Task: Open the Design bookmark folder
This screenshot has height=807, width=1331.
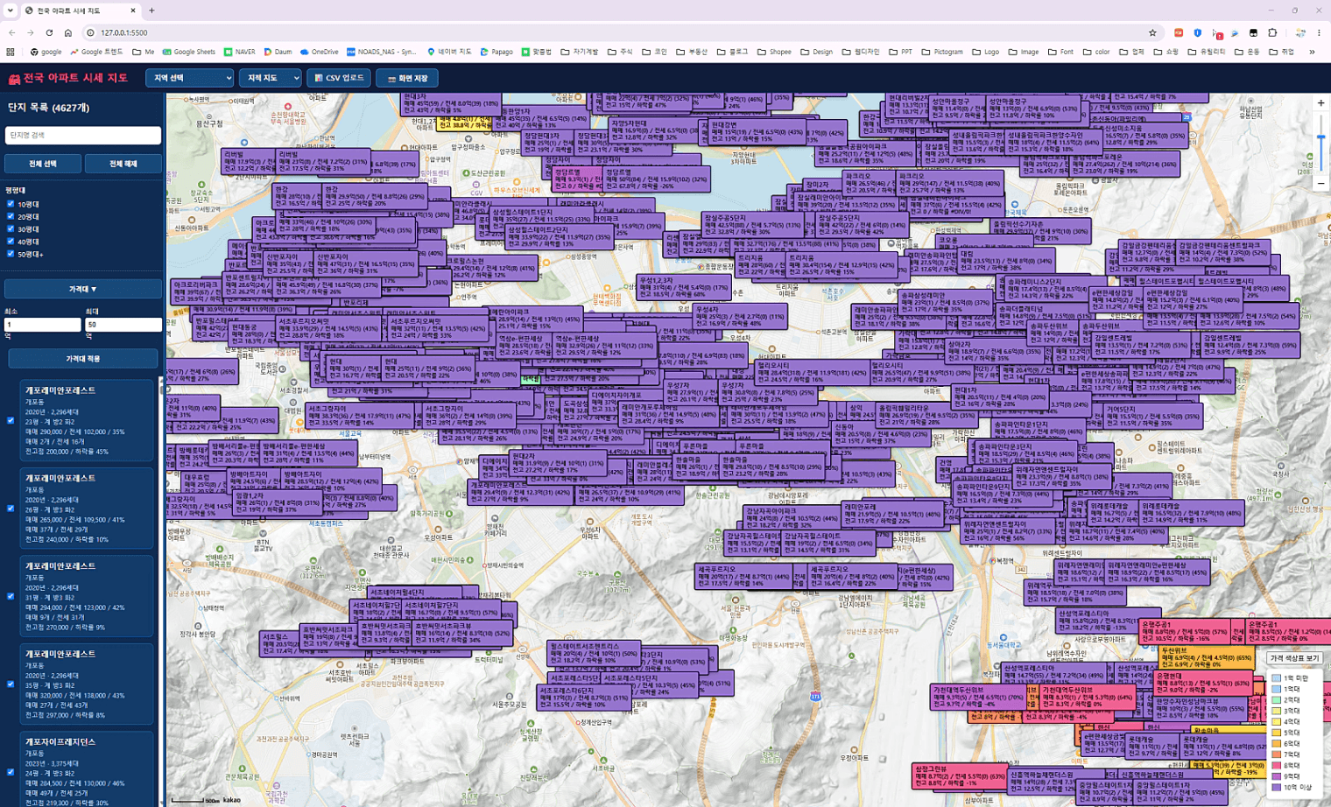Action: click(816, 52)
